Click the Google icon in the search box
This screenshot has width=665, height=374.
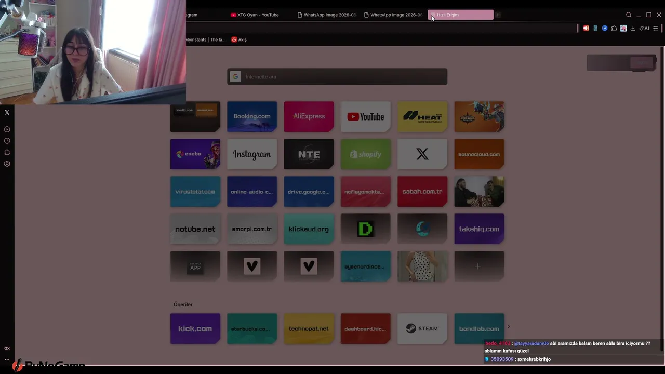point(235,77)
